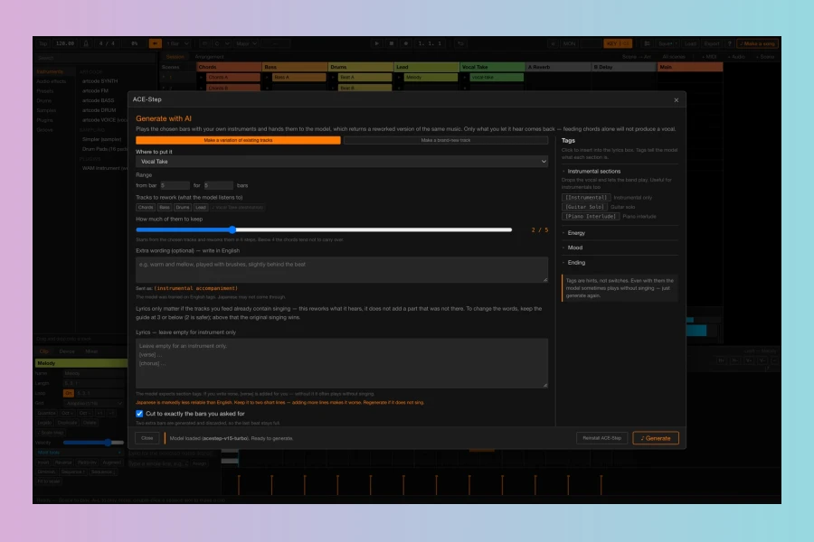Click the Lyrics text area
Image resolution: width=814 pixels, height=542 pixels.
[342, 363]
